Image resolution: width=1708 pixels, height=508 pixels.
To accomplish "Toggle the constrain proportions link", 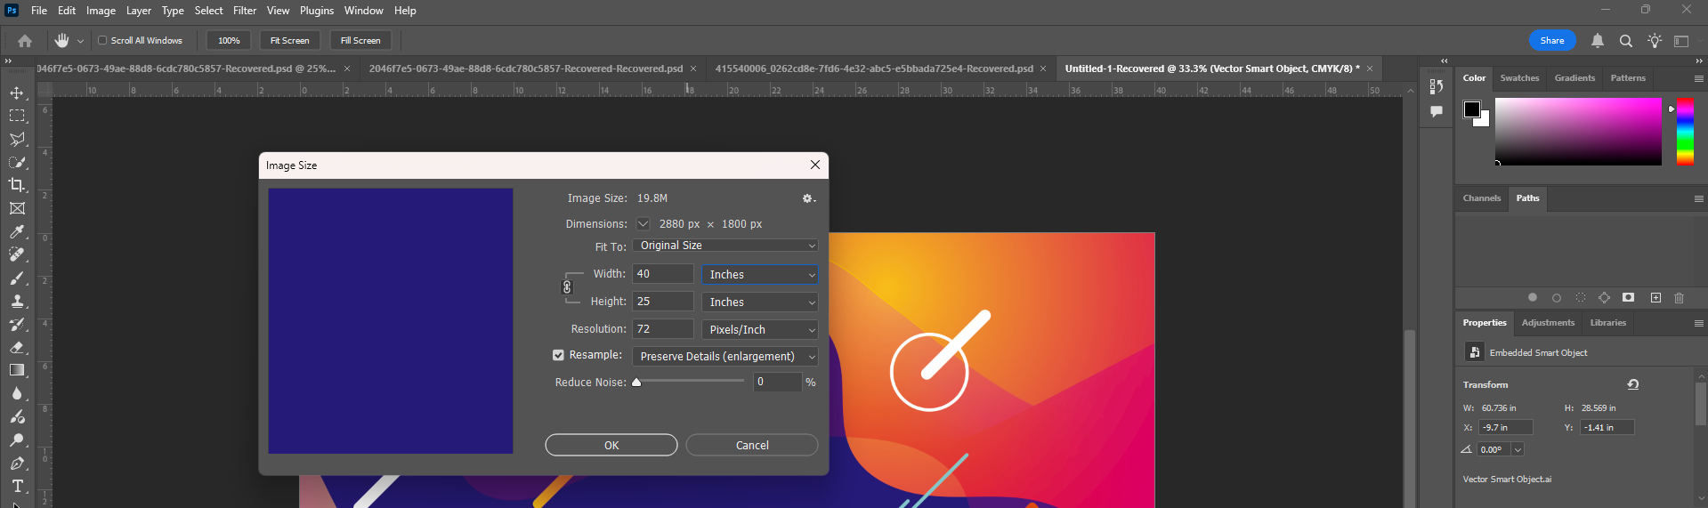I will 567,287.
